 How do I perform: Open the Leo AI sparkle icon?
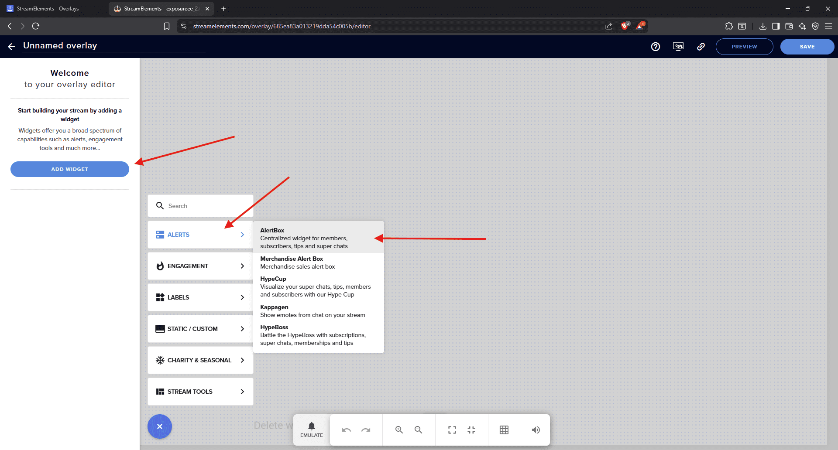[x=802, y=26]
